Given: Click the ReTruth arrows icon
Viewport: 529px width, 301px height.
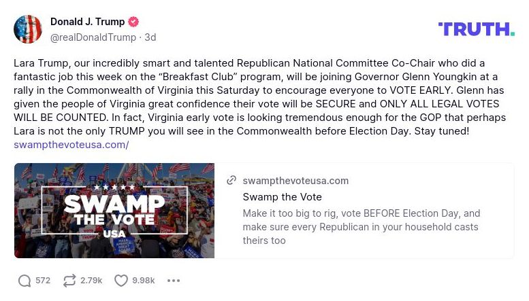Looking at the screenshot, I should [x=69, y=281].
